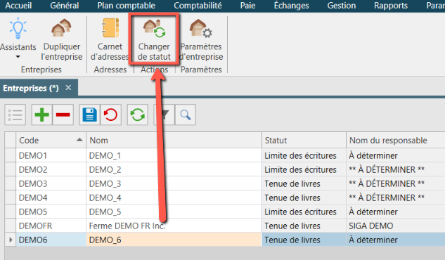Delete entreprise with red minus
The image size is (445, 260).
click(x=63, y=115)
